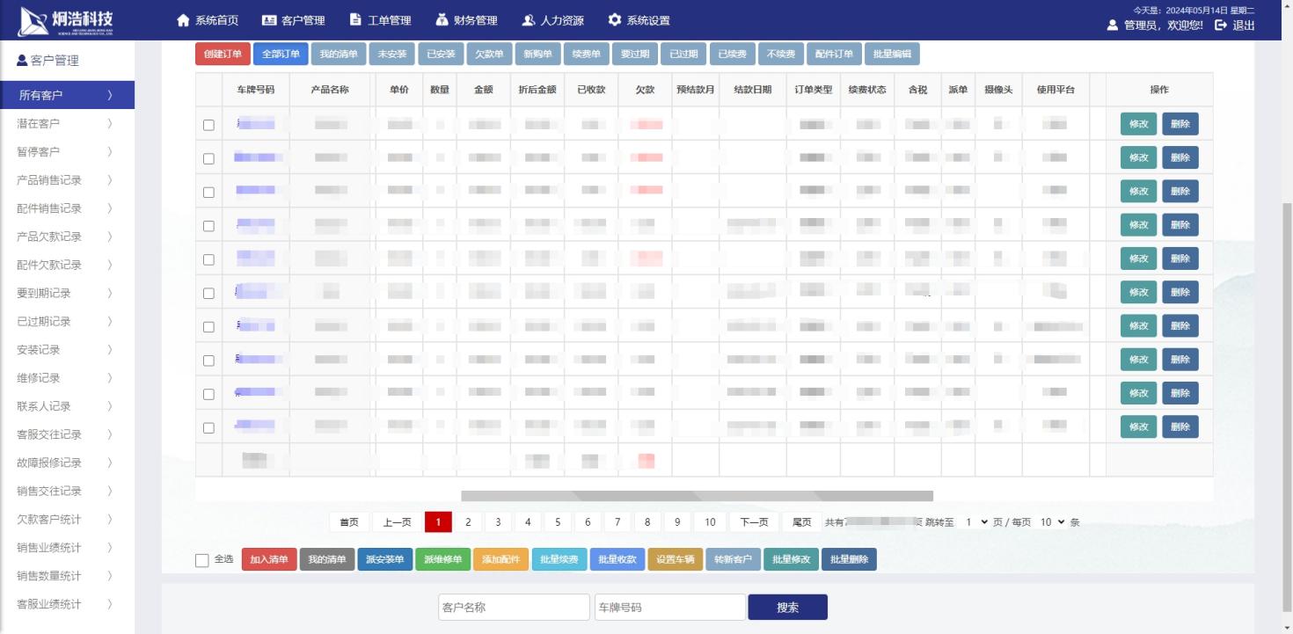Check the 全选 select-all checkbox
The image size is (1293, 634).
click(x=202, y=560)
